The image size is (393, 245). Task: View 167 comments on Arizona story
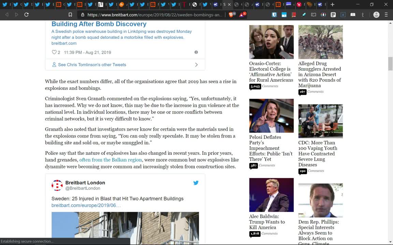click(311, 92)
